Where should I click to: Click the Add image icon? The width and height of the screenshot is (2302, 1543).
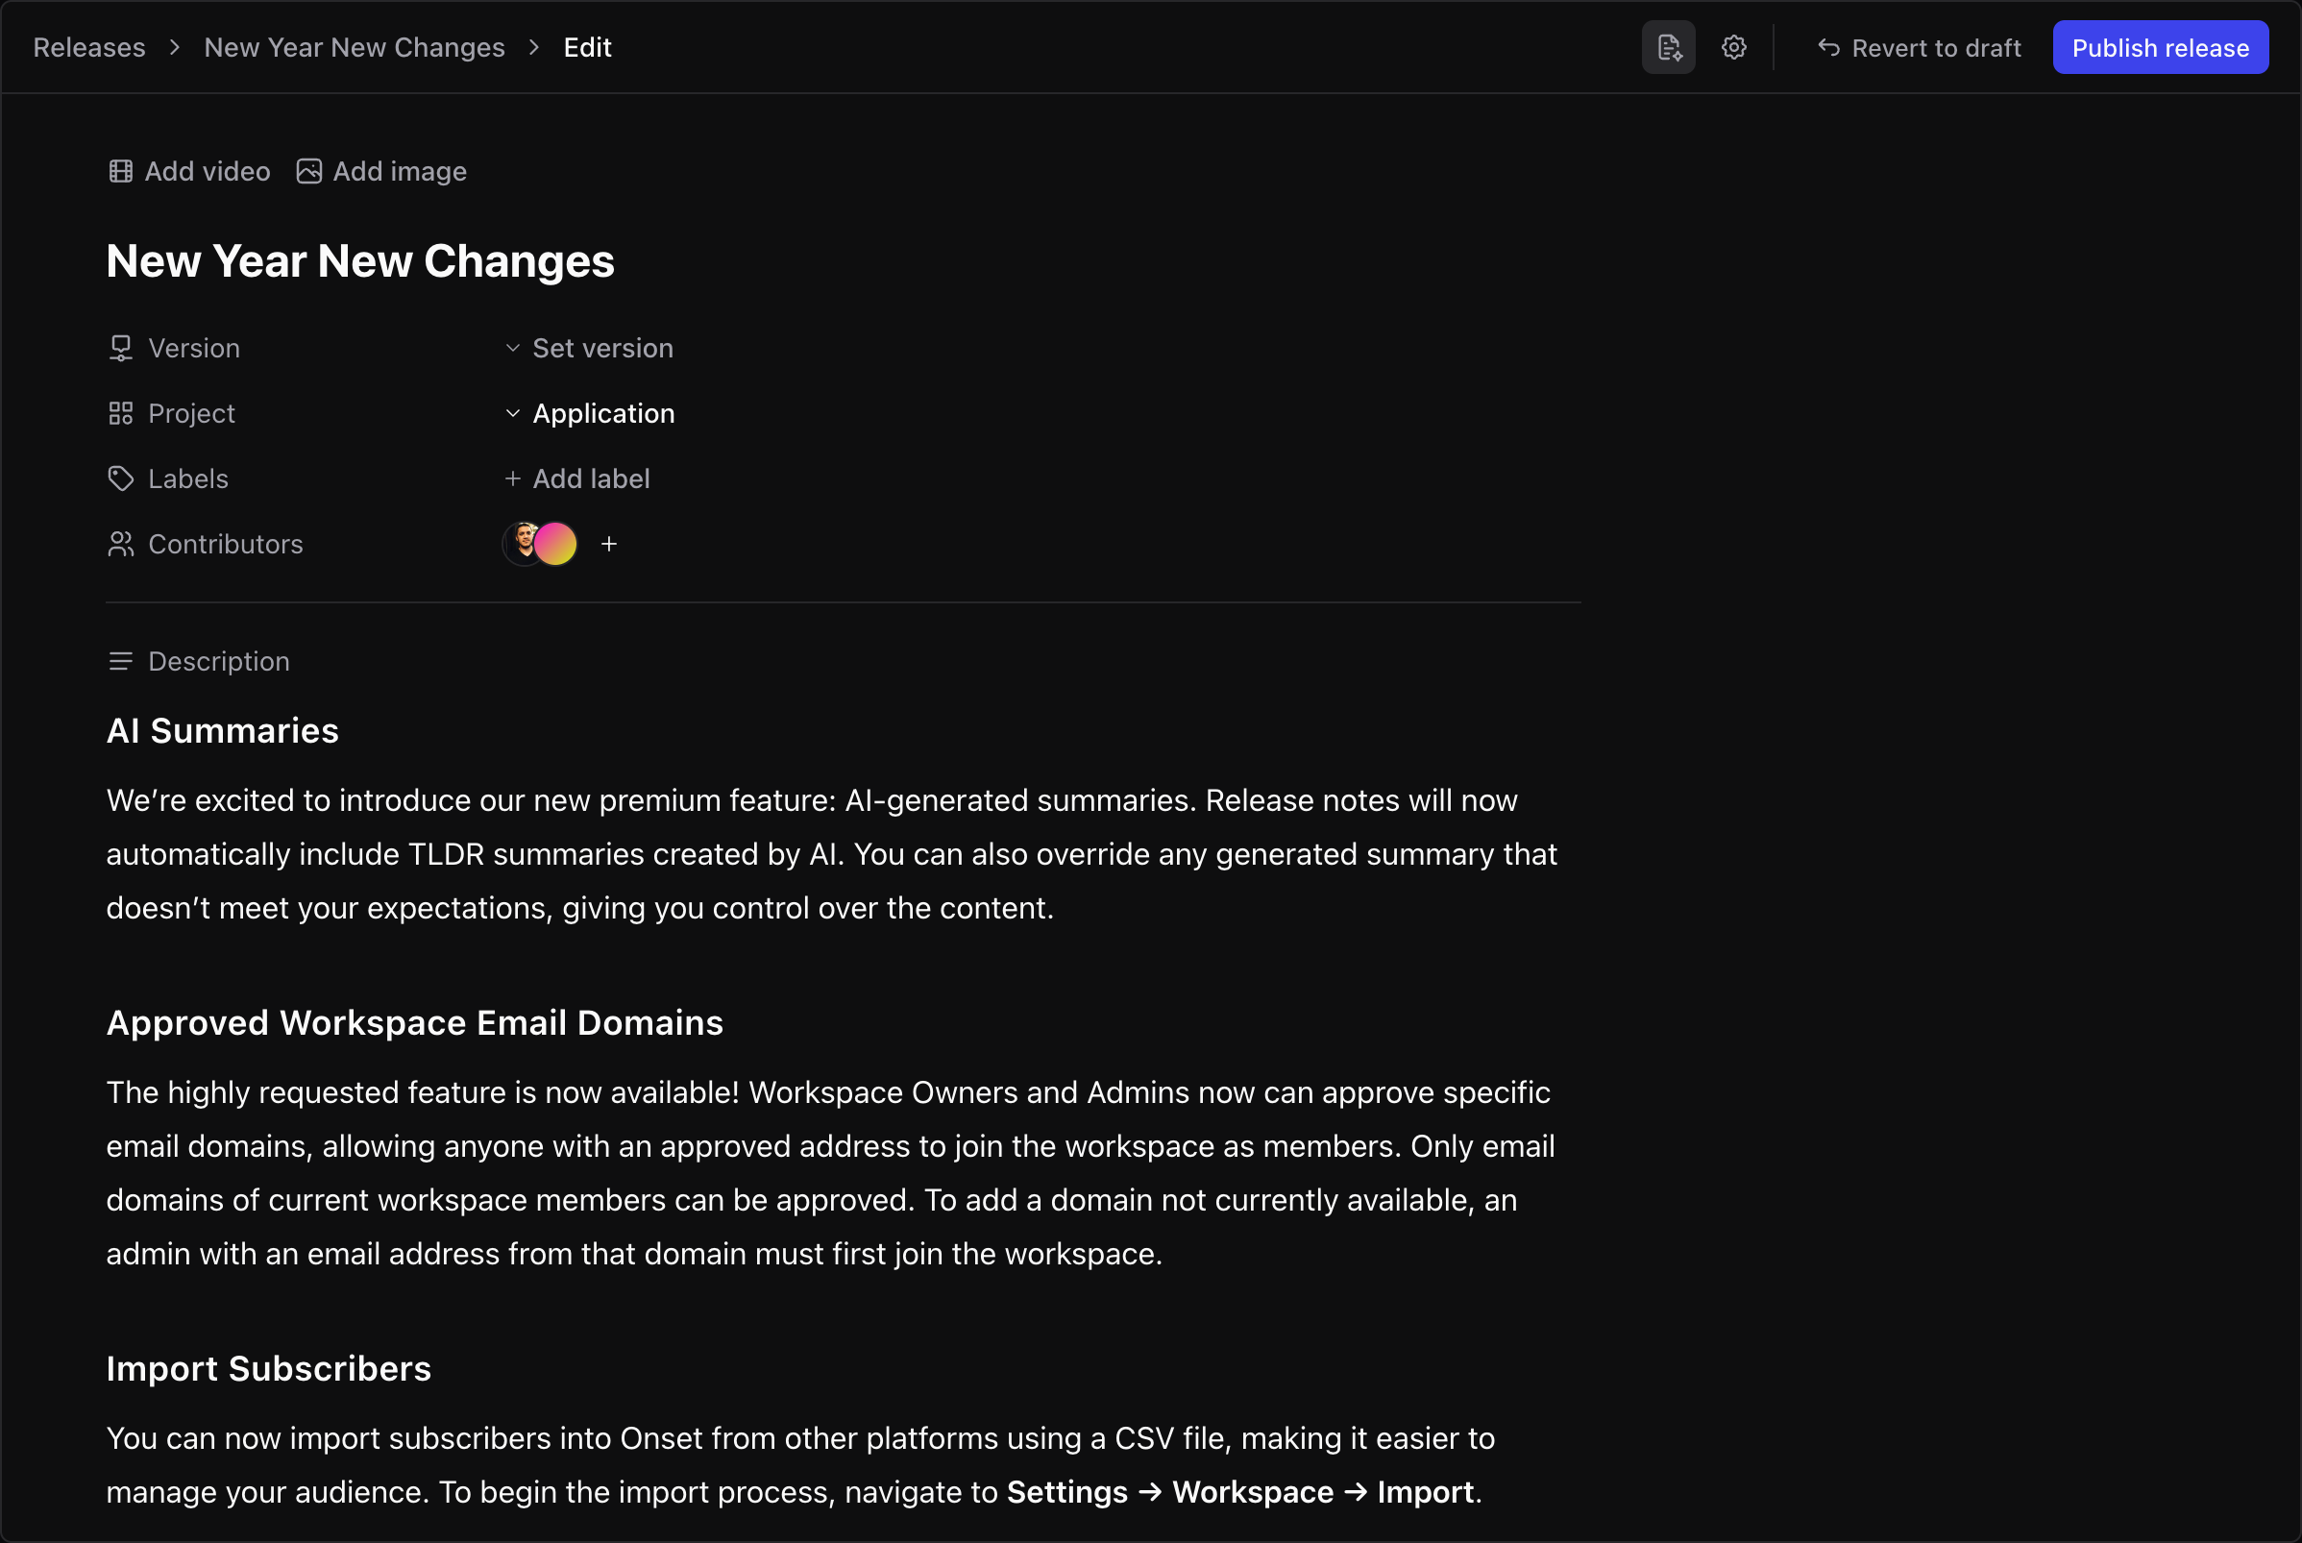[x=307, y=170]
